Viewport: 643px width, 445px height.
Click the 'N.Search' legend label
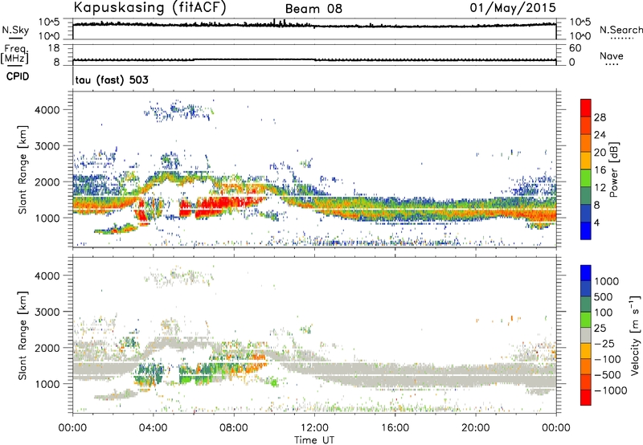click(621, 30)
